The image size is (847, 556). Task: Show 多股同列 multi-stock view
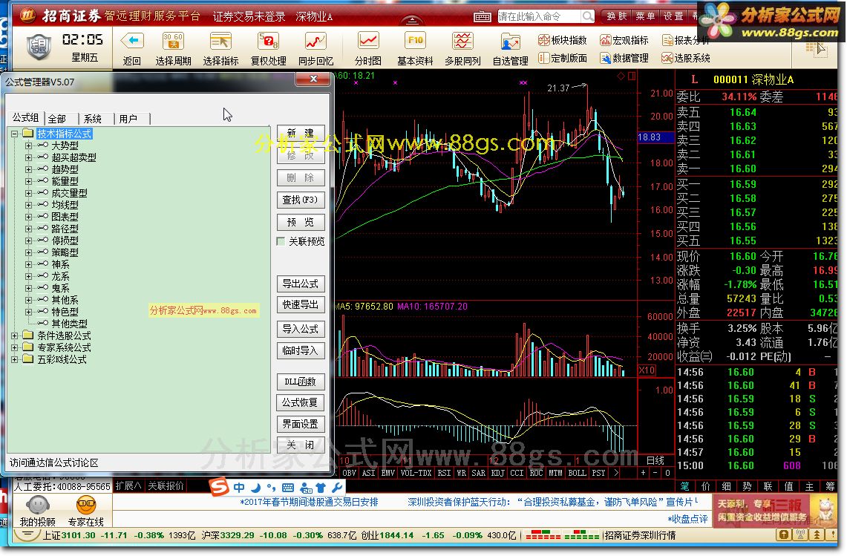point(462,41)
